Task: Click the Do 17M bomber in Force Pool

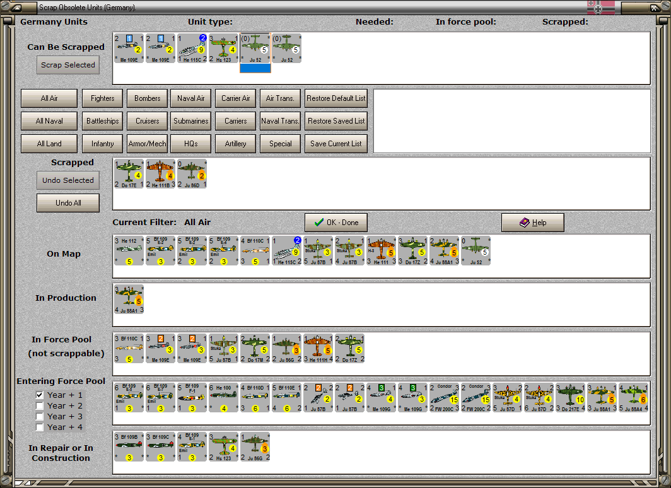Action: 255,349
